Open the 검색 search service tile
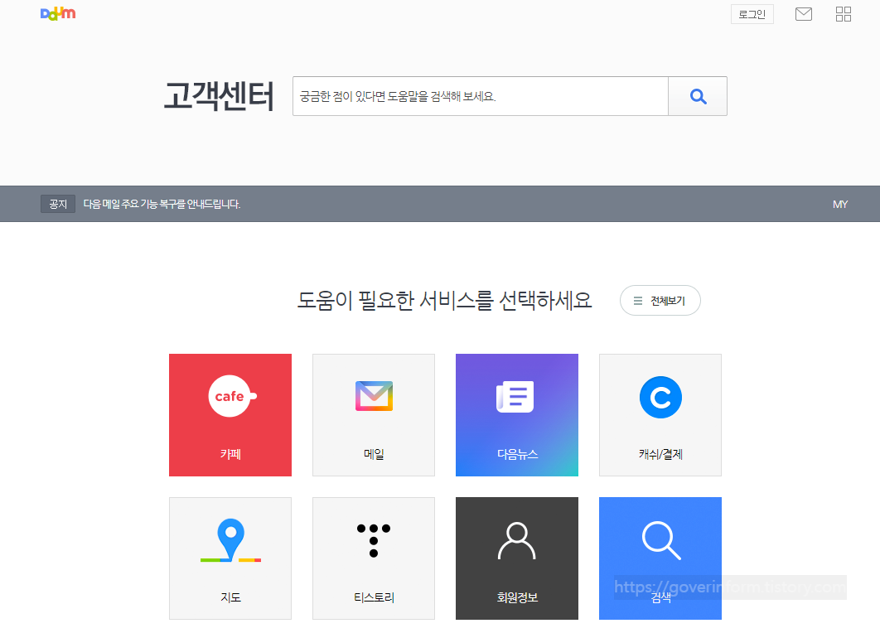Screen dimensions: 880x633 (x=660, y=558)
